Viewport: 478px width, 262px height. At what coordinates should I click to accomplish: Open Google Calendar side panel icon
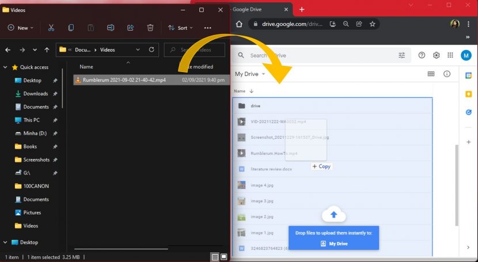coord(469,75)
